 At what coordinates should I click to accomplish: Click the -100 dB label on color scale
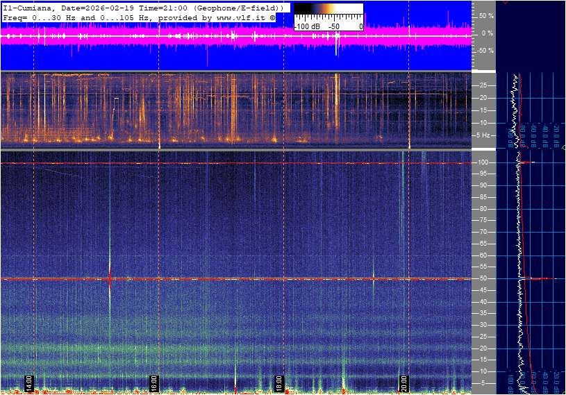(x=306, y=26)
